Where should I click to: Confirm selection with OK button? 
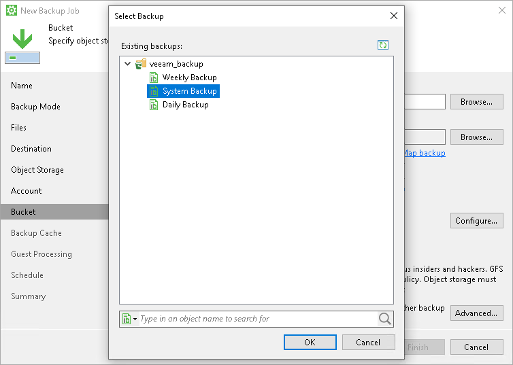310,342
